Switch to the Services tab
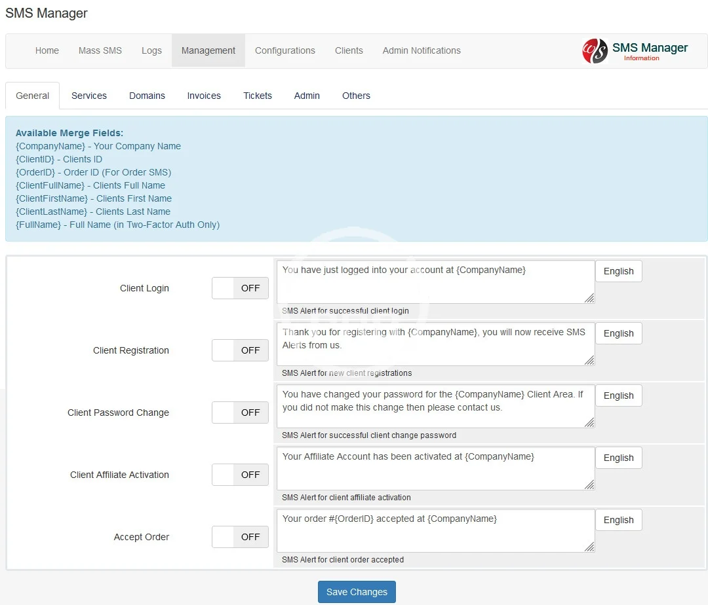The height and width of the screenshot is (605, 708). 89,96
